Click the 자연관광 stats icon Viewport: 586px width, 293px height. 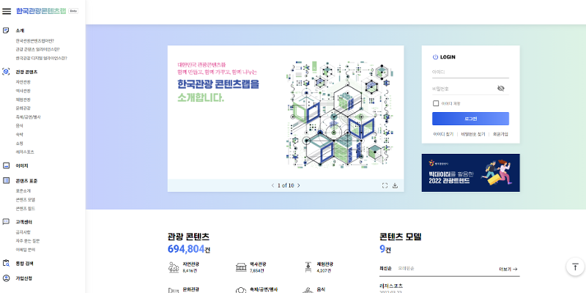tap(174, 267)
